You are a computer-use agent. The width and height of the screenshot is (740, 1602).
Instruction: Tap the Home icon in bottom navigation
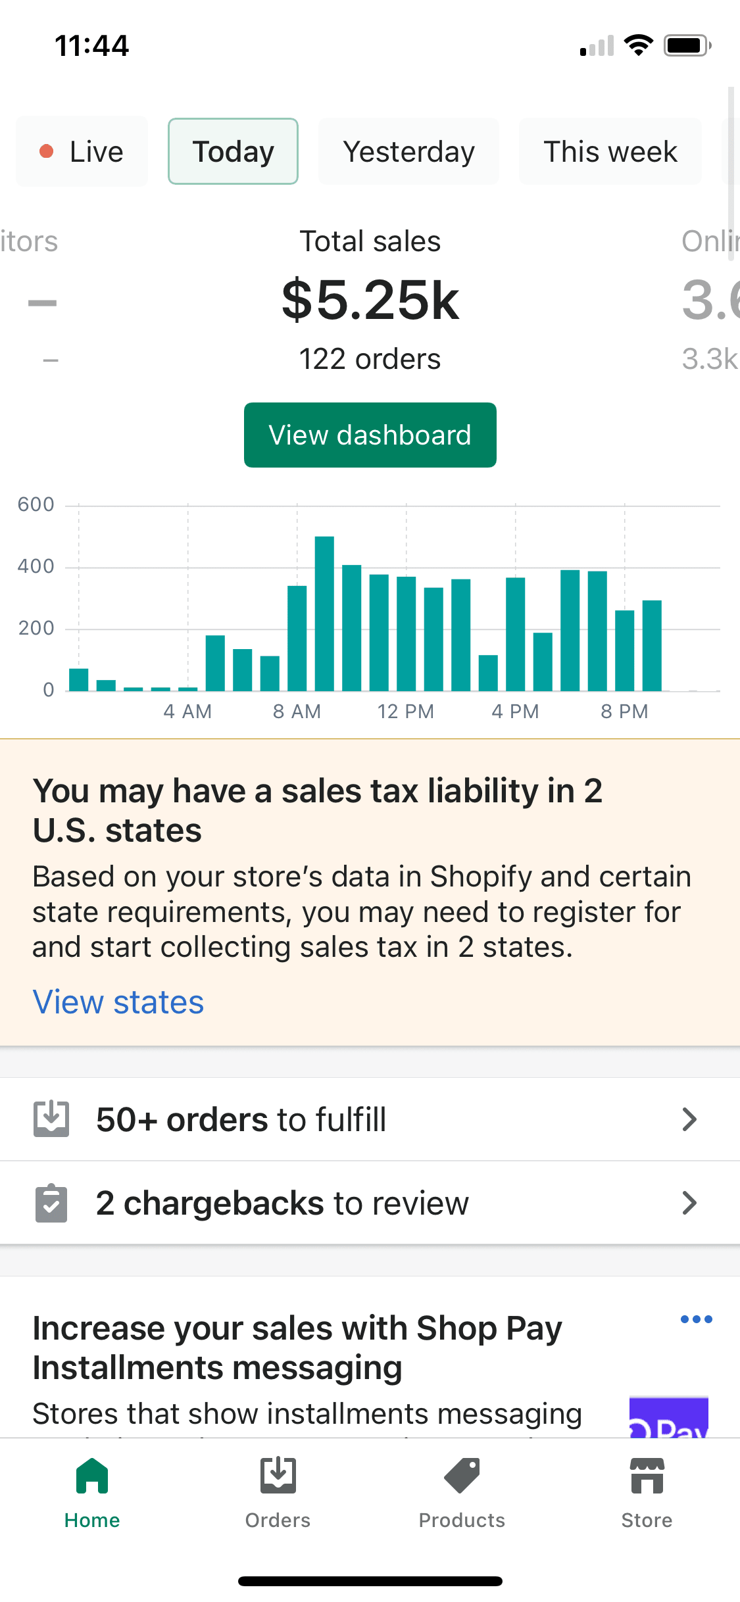[x=92, y=1476]
